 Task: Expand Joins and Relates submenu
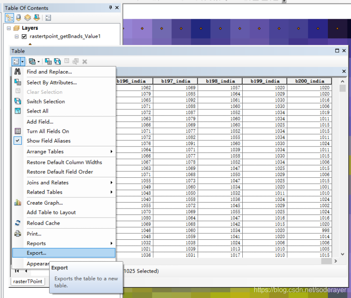pos(64,182)
